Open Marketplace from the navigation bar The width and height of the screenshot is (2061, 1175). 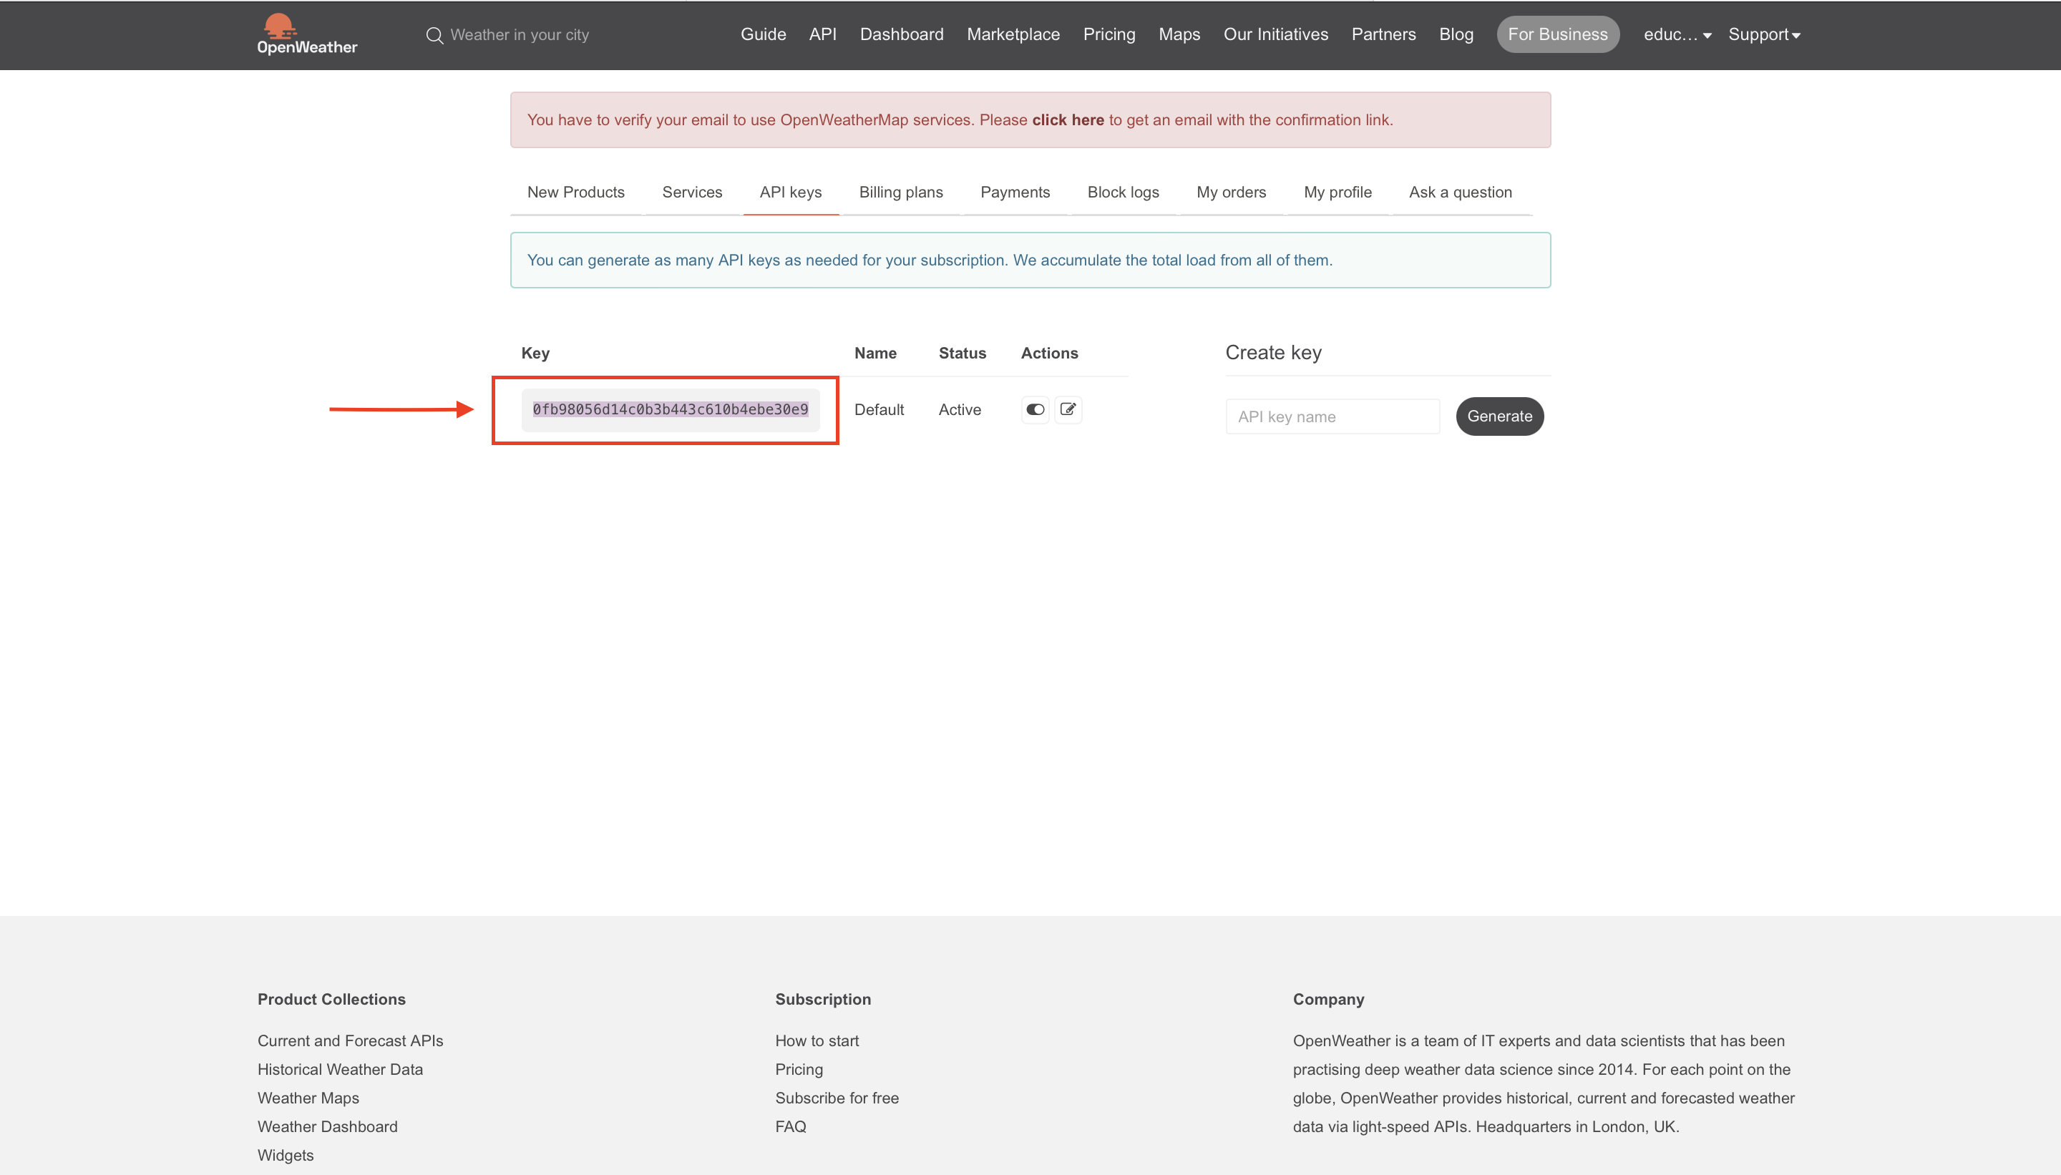tap(1013, 34)
